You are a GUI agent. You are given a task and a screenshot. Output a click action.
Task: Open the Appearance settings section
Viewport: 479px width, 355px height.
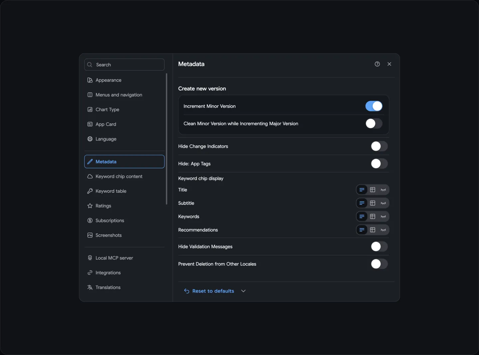click(x=124, y=80)
